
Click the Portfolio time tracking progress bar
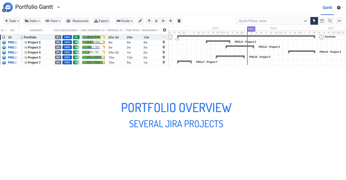tap(94, 37)
